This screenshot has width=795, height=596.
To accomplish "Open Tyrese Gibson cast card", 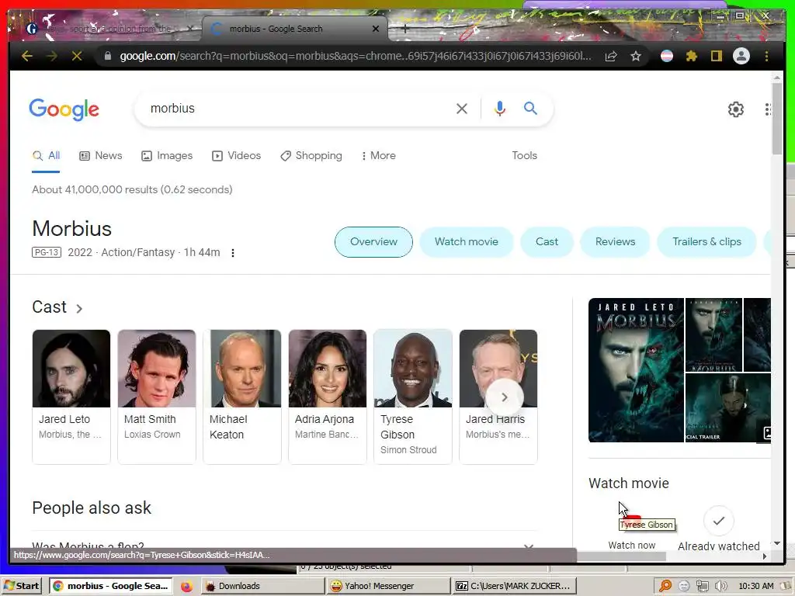I will (x=413, y=397).
